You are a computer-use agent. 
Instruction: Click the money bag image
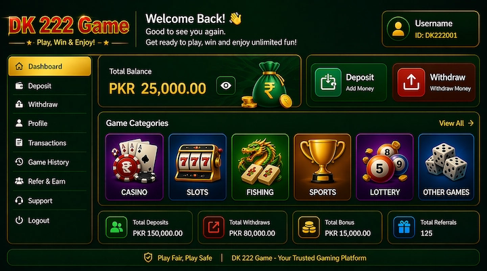click(x=267, y=85)
